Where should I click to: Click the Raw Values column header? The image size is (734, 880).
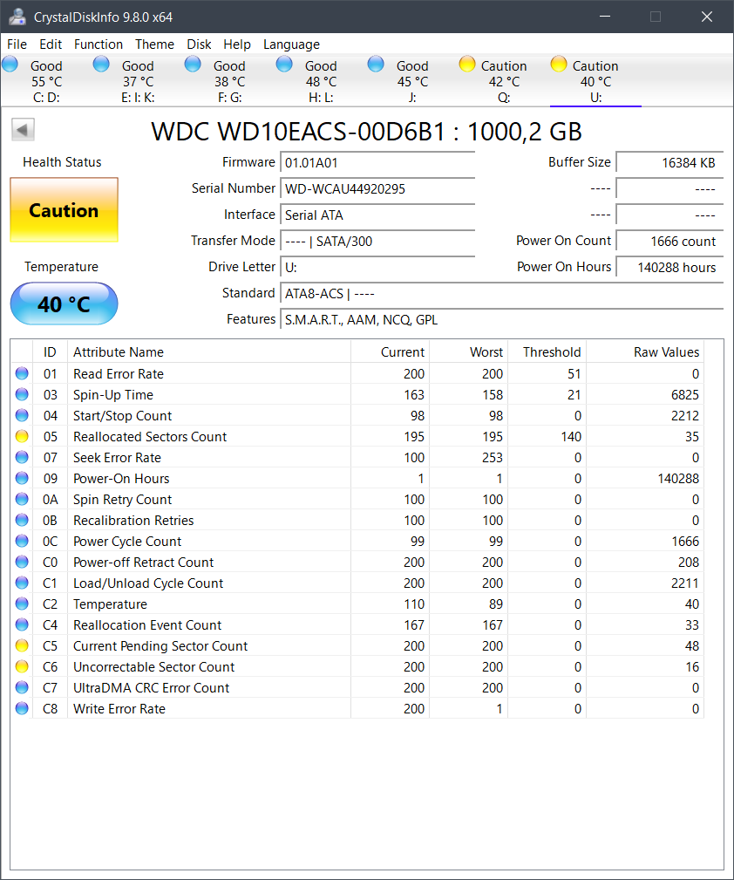coord(645,351)
